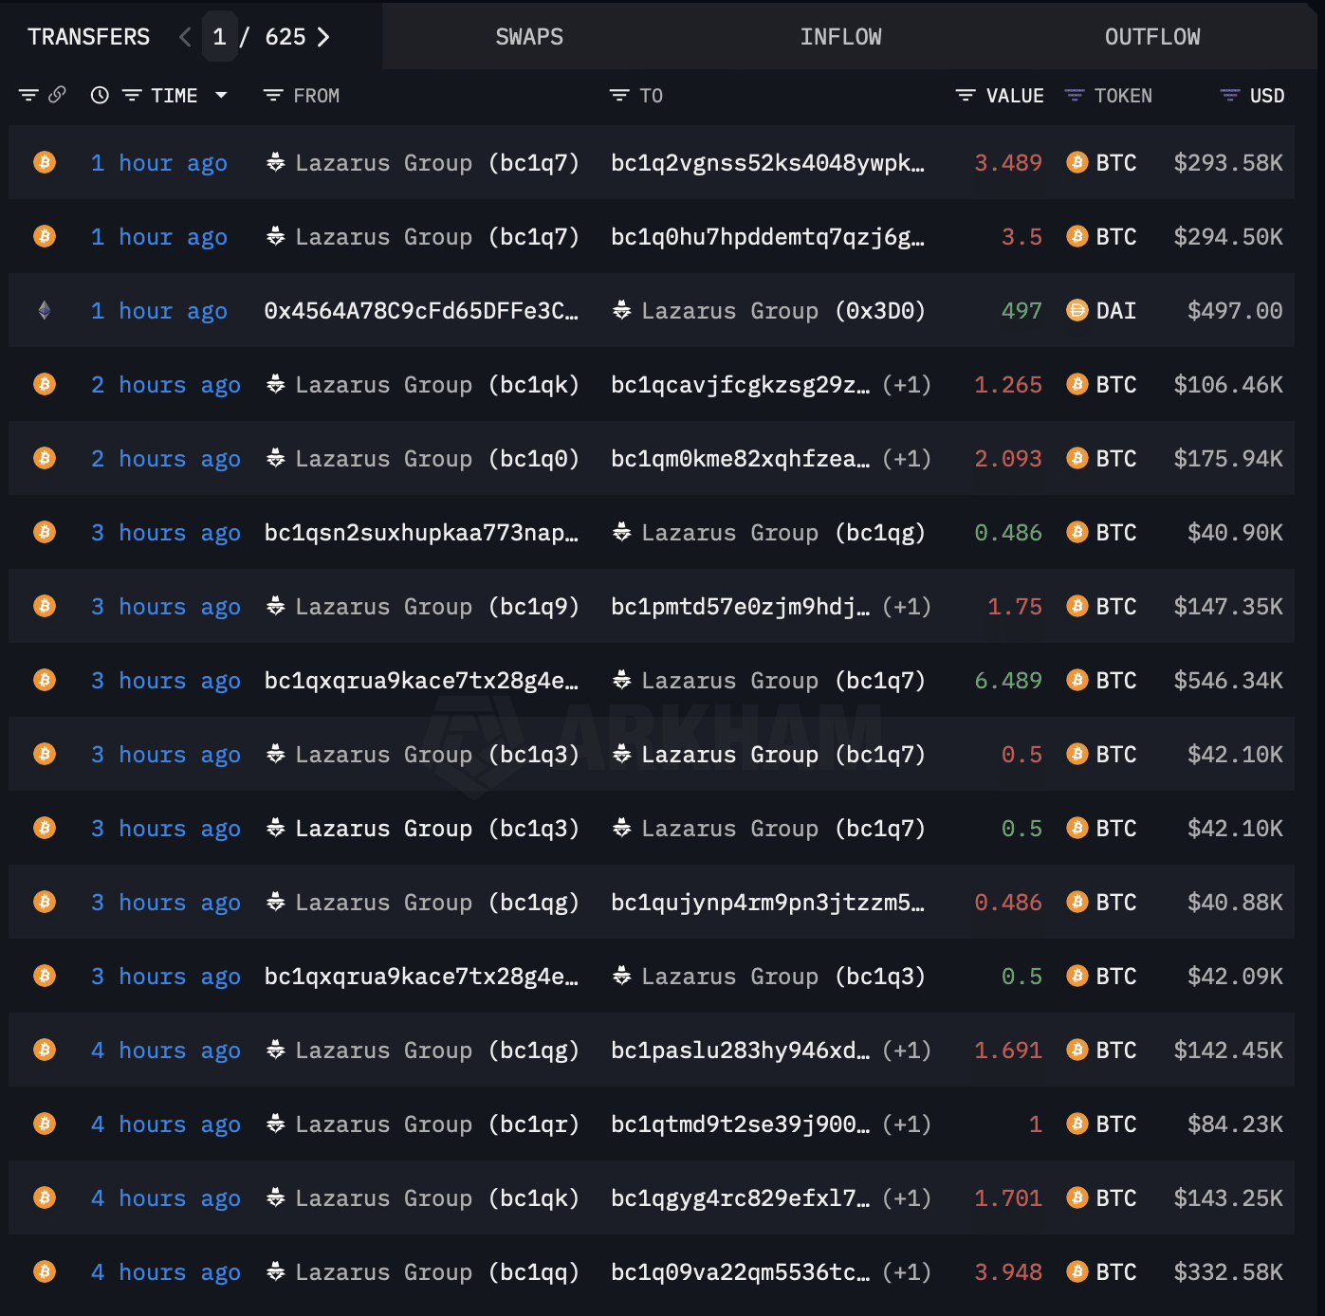Open address bc1qcavjfcgkzsg29z…
This screenshot has width=1325, height=1316.
(x=740, y=385)
